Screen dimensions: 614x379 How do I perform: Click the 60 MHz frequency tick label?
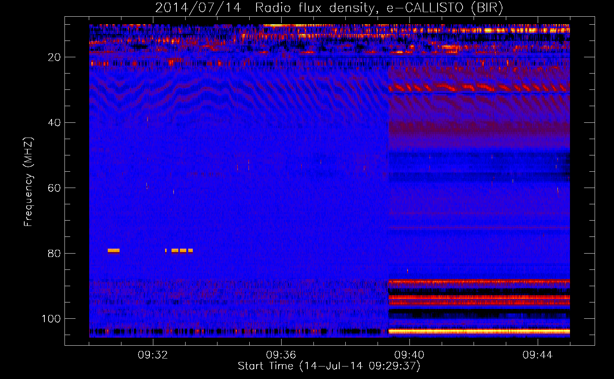[x=54, y=188]
